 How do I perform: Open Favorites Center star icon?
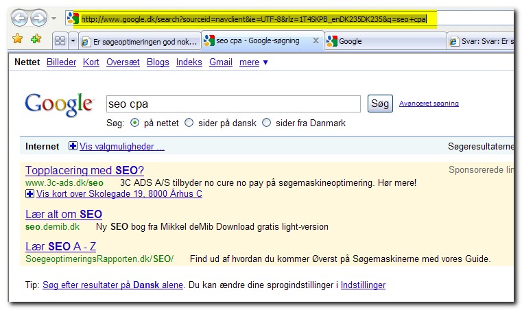(18, 39)
